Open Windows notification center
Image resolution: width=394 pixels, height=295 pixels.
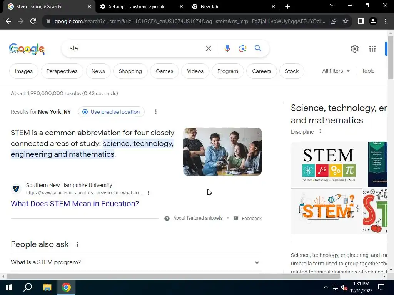pos(381,287)
